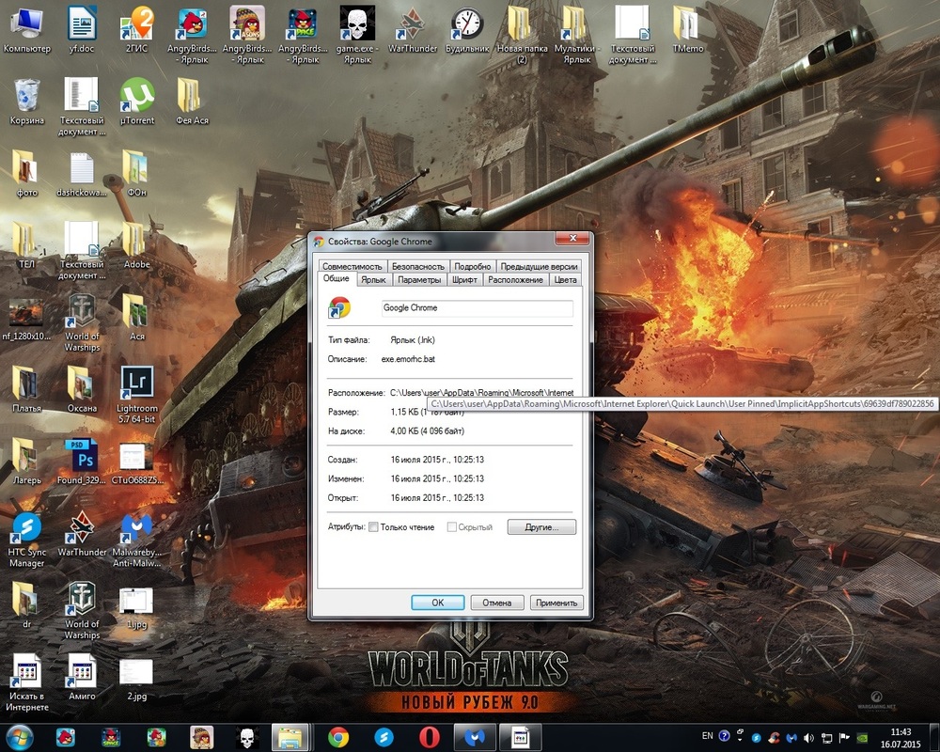
Task: Select the Лагерь folder icon
Action: tap(27, 462)
